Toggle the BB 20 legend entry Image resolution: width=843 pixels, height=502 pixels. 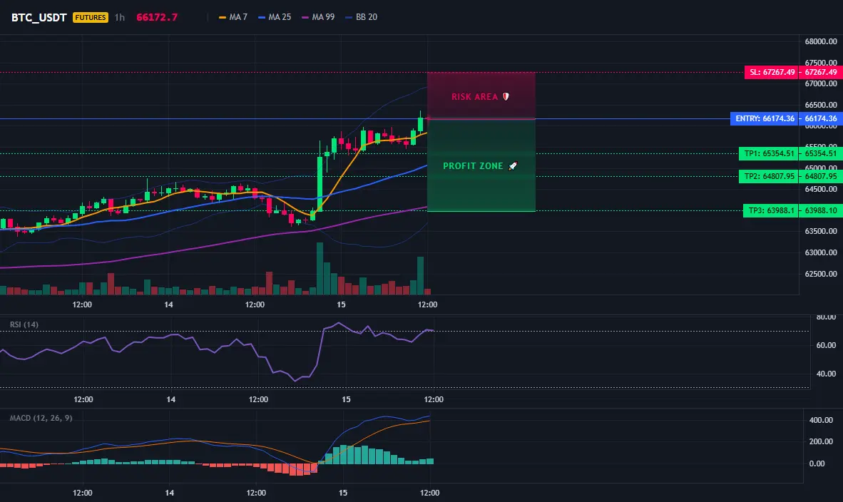pos(362,17)
